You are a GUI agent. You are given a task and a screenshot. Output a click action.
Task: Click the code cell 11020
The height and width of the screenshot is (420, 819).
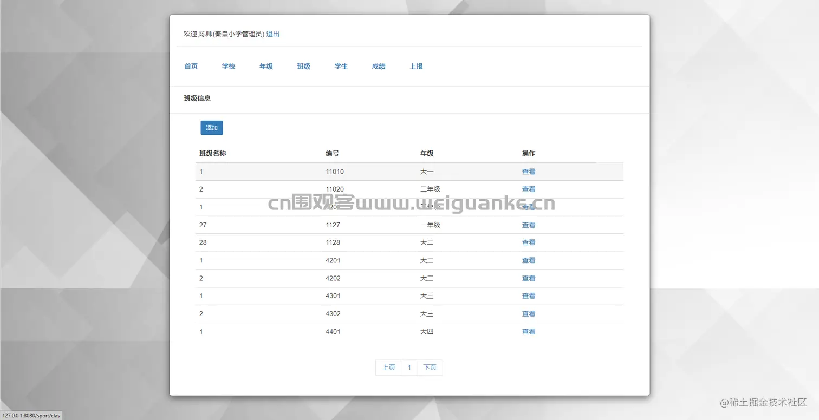(335, 189)
